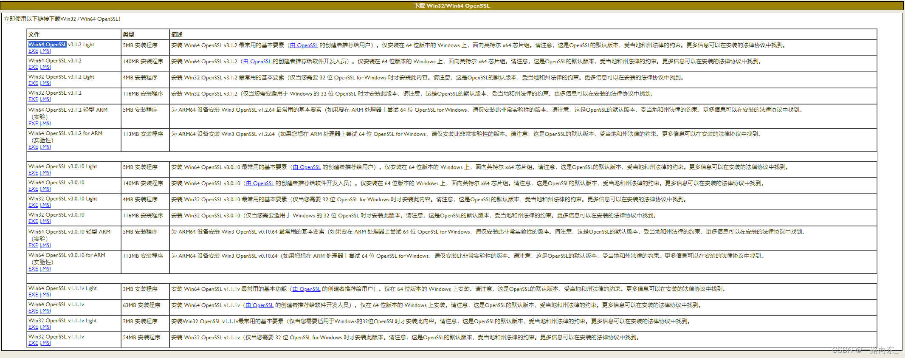This screenshot has width=905, height=358.
Task: Click EXE in Win32 OpenSSL v1.1.1v 54MB row
Action: (33, 343)
